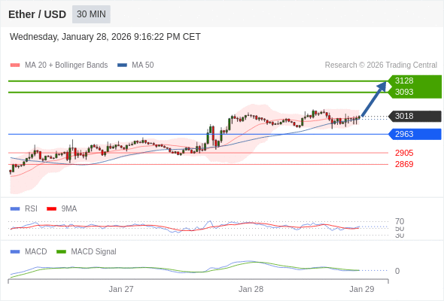Select the Ether / USD title

pos(37,14)
